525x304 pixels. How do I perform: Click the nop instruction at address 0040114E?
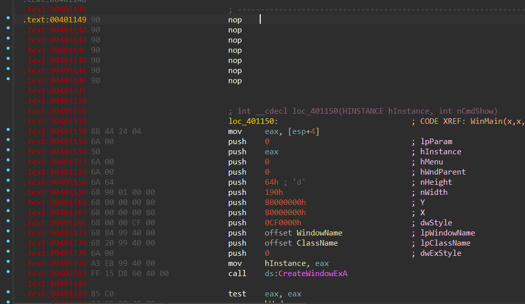coord(235,71)
